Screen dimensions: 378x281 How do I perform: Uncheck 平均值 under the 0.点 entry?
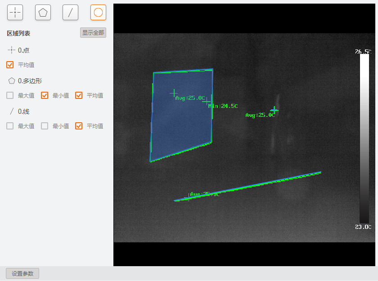10,65
